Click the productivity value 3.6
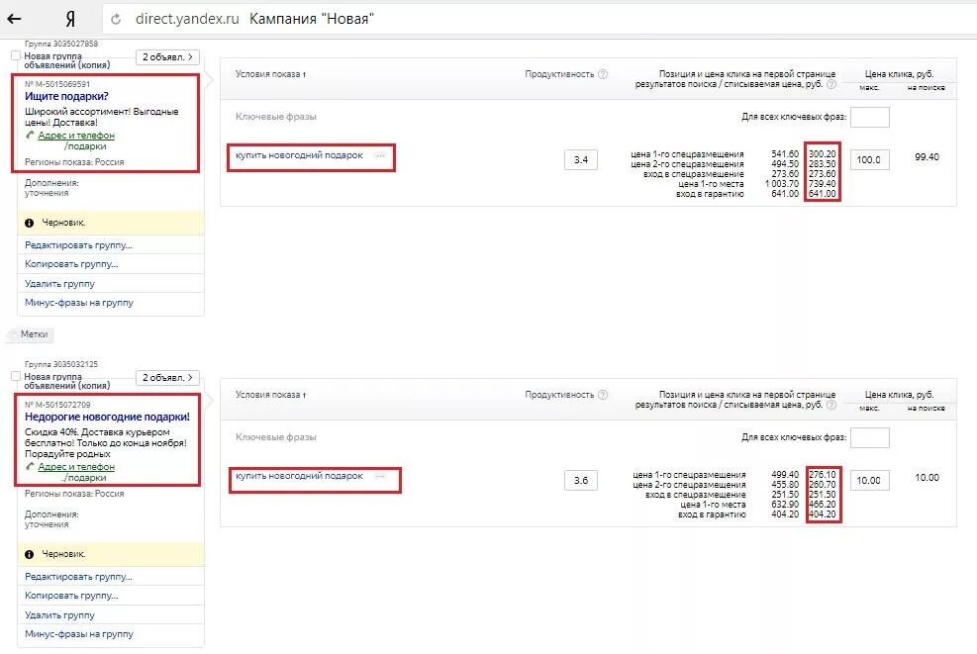The image size is (977, 654). [581, 481]
